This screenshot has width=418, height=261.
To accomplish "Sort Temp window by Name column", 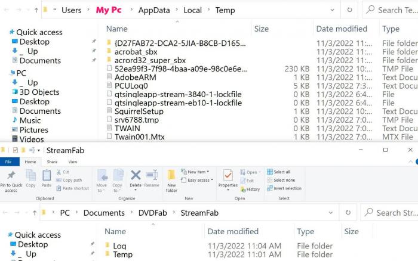I will (117, 29).
